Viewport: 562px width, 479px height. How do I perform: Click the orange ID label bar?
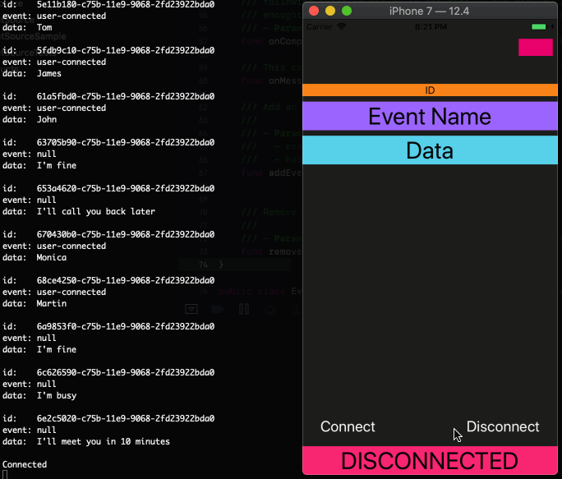click(x=430, y=90)
